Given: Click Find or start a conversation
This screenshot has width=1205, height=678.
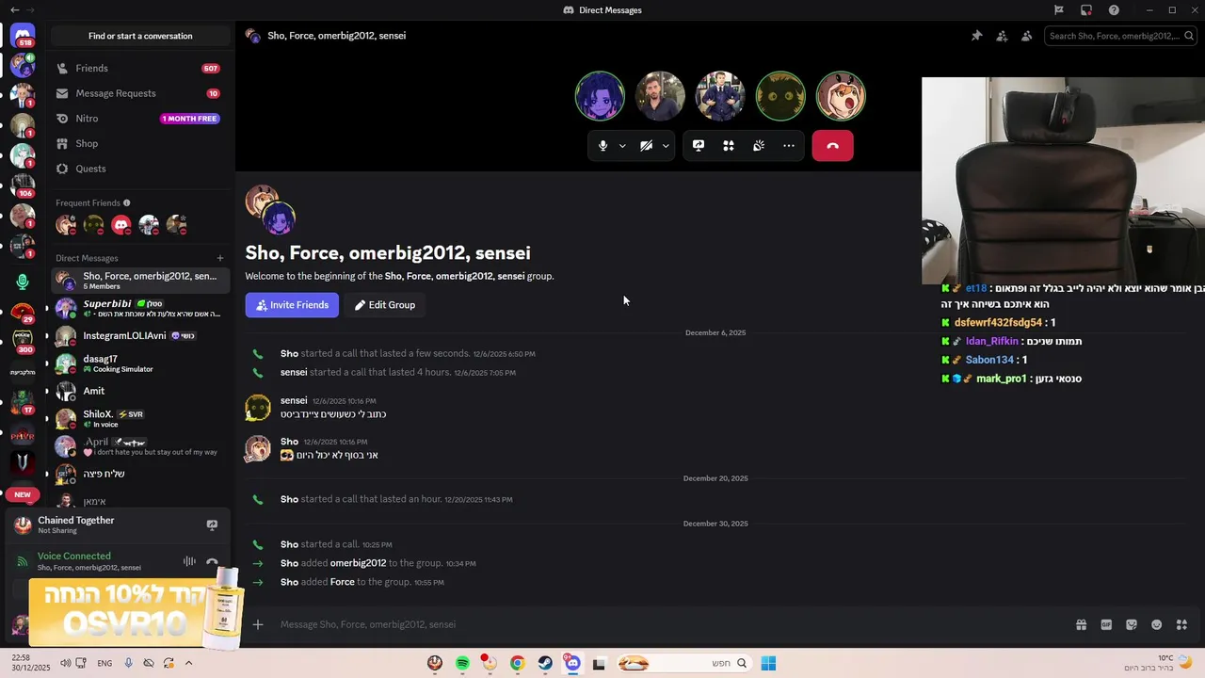Looking at the screenshot, I should pyautogui.click(x=140, y=36).
